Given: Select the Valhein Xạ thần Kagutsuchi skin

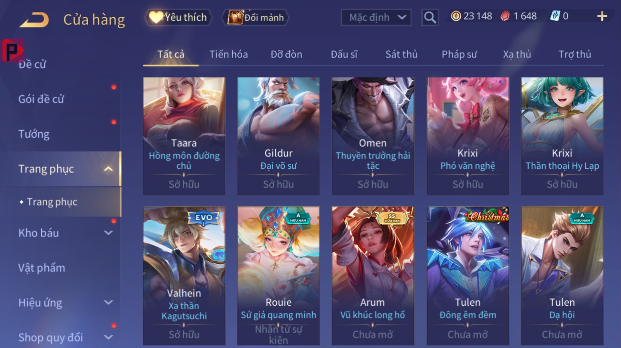Looking at the screenshot, I should click(x=184, y=276).
